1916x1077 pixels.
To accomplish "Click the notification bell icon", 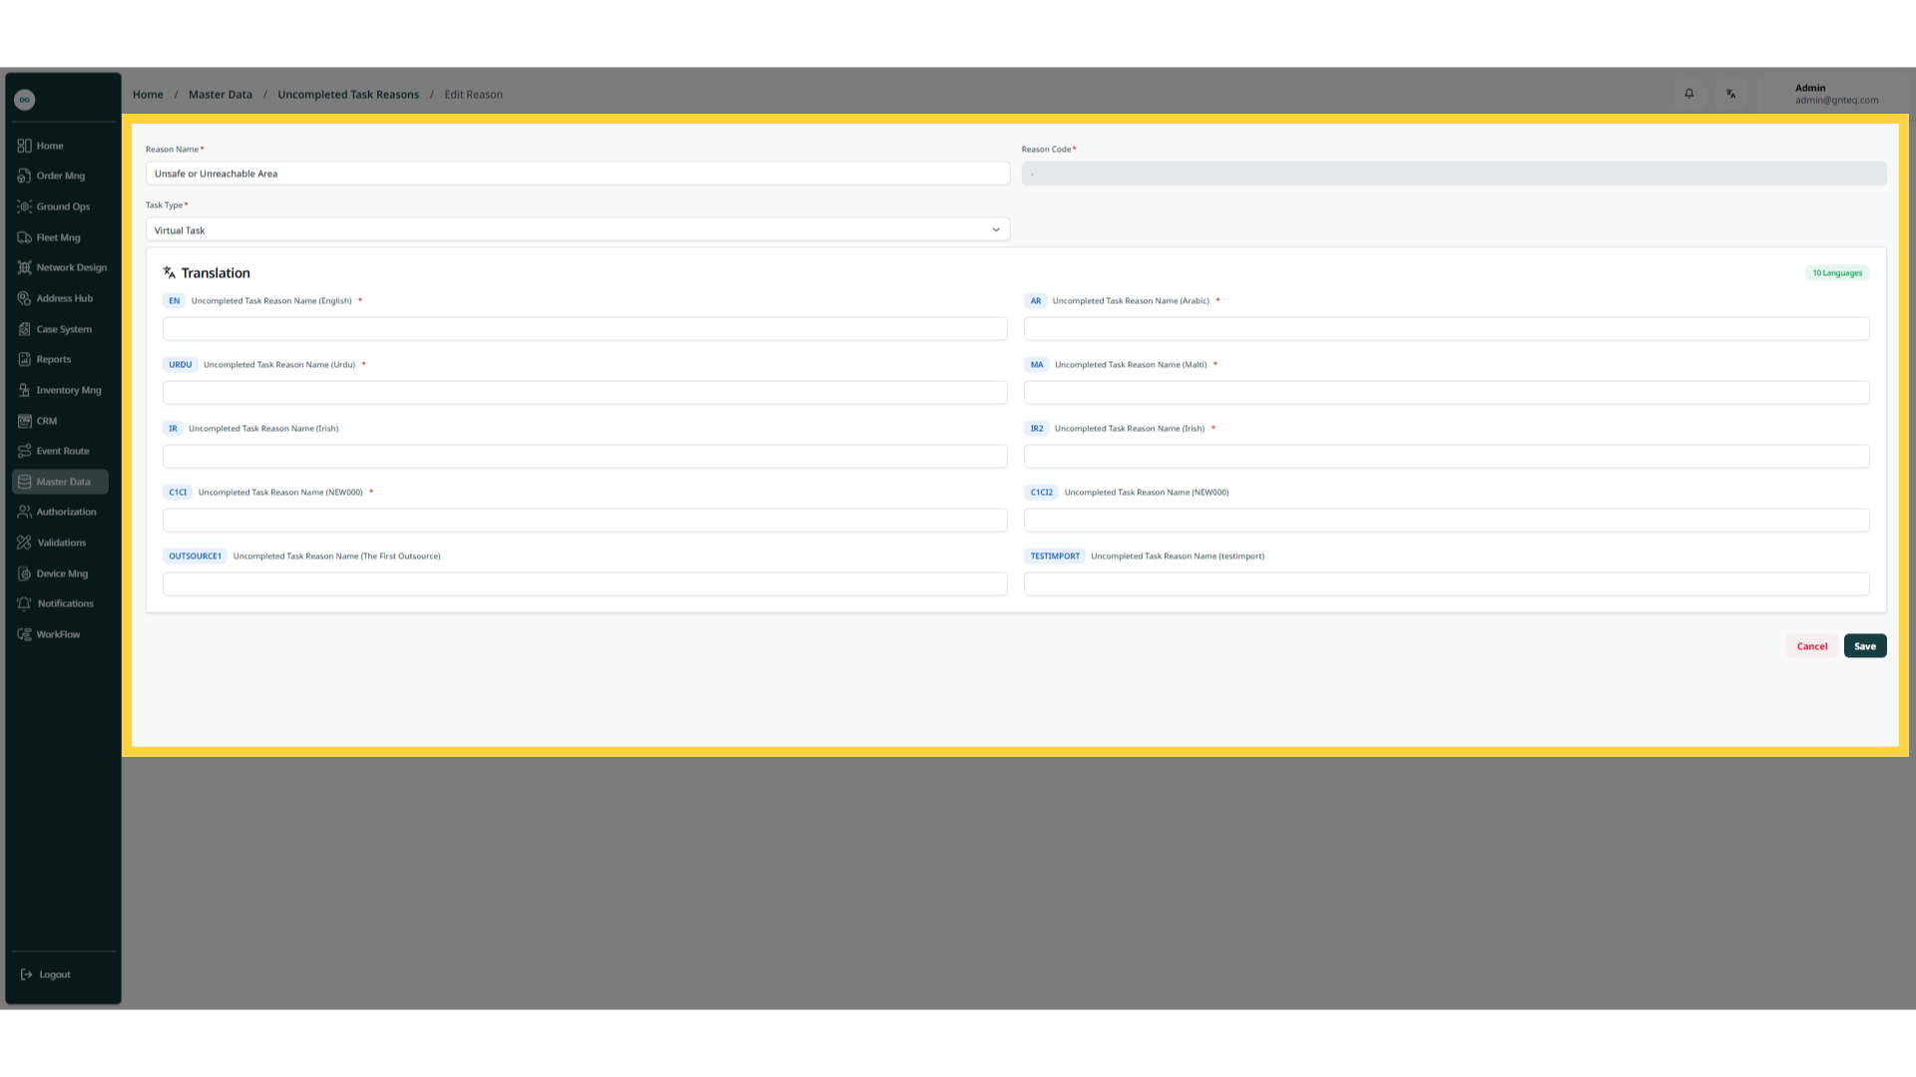I will 1689,94.
